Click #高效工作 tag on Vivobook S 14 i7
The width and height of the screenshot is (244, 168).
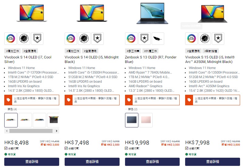[x=12, y=51]
